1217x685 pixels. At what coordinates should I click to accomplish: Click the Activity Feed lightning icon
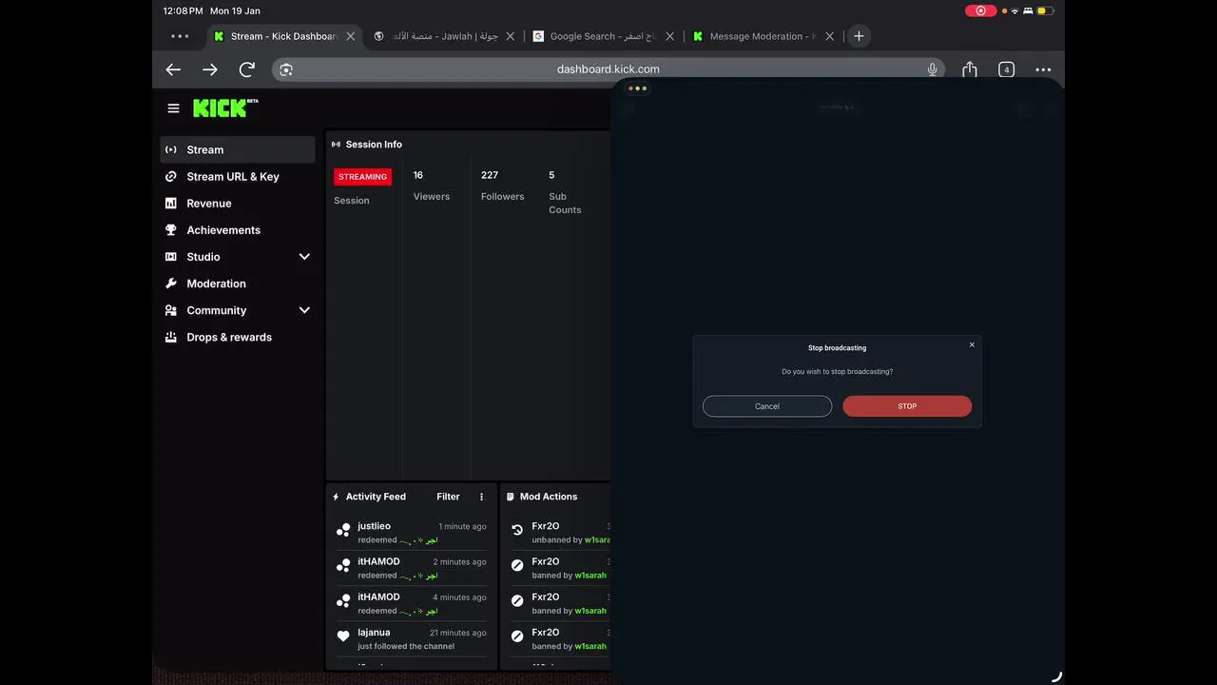336,497
